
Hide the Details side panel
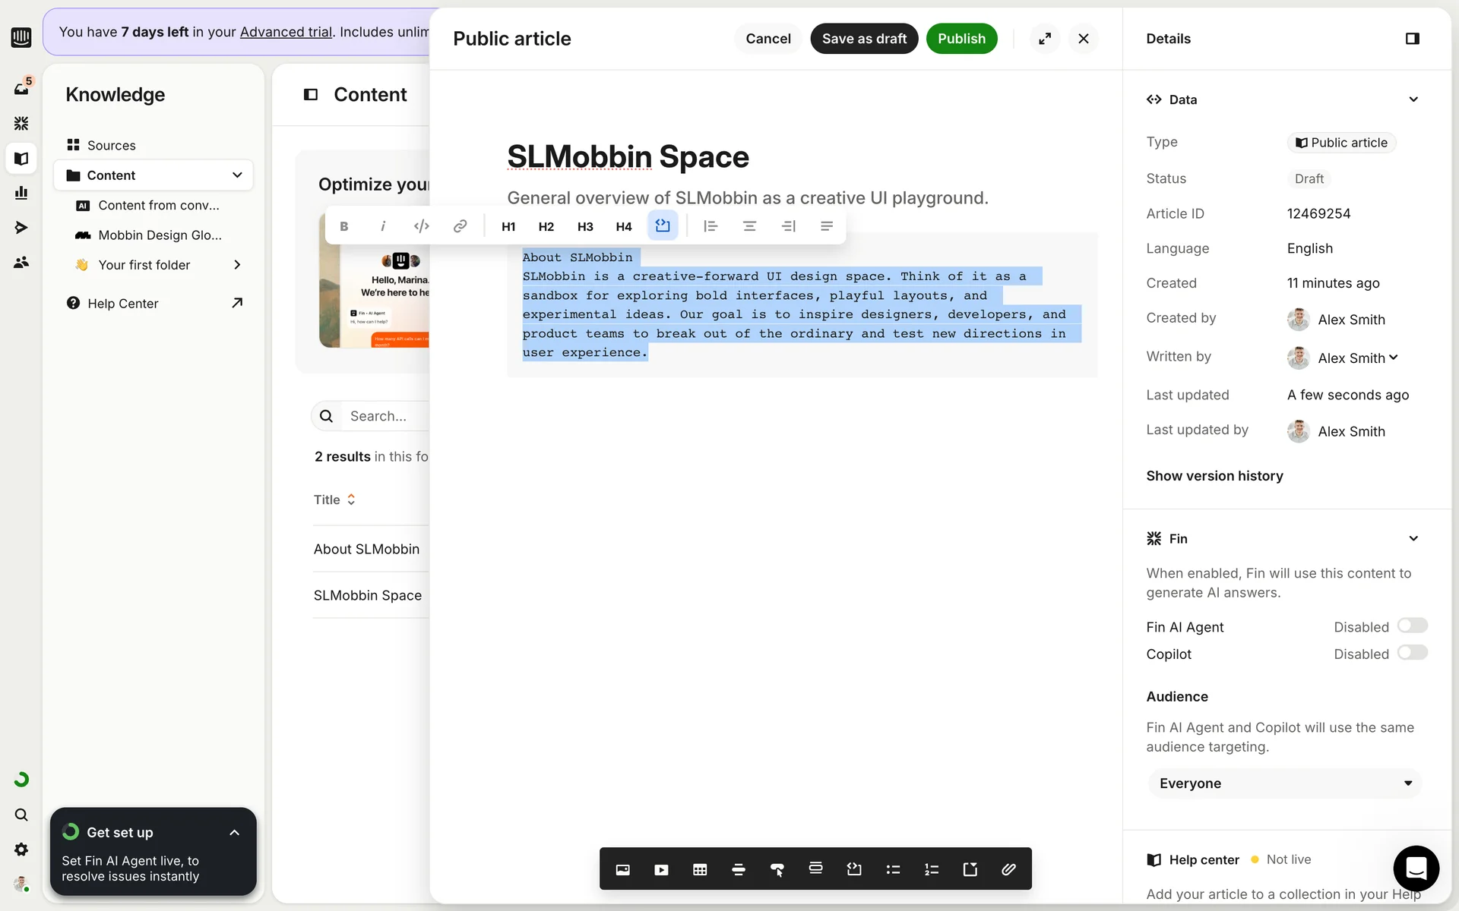click(x=1412, y=39)
